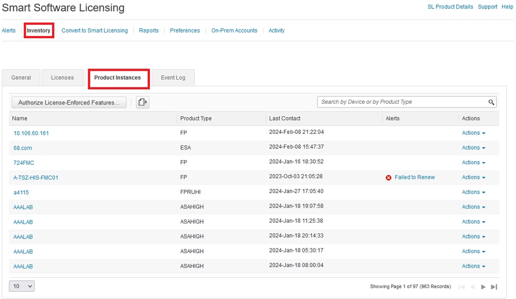Open the Alerts navigation item
516x299 pixels.
9,30
